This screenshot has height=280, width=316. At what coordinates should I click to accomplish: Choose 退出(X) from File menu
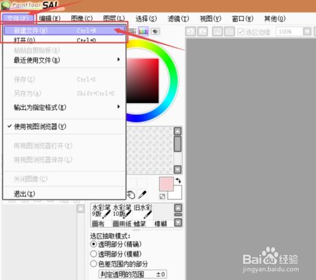(x=64, y=193)
